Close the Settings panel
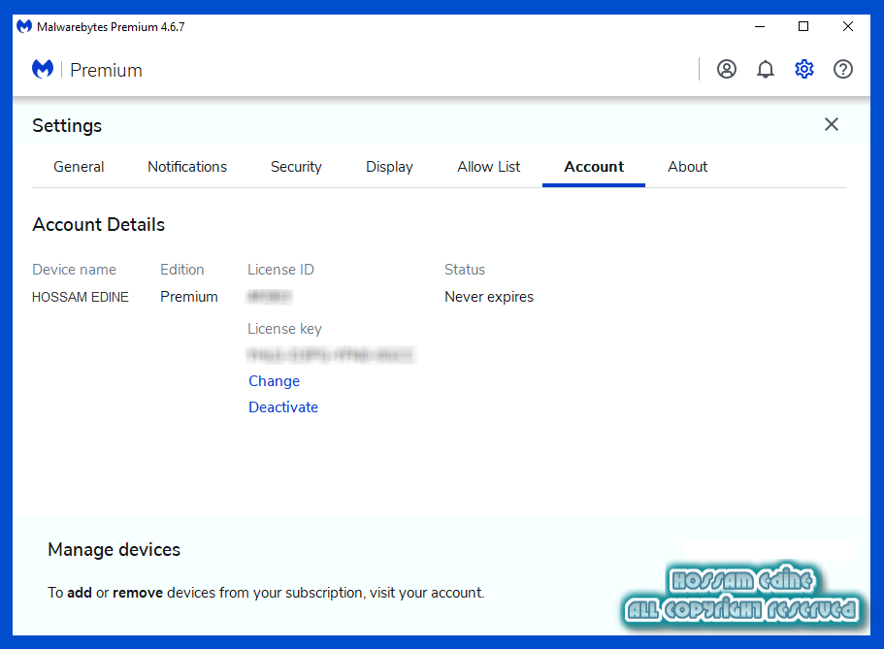Screen dimensions: 884x649 [832, 124]
